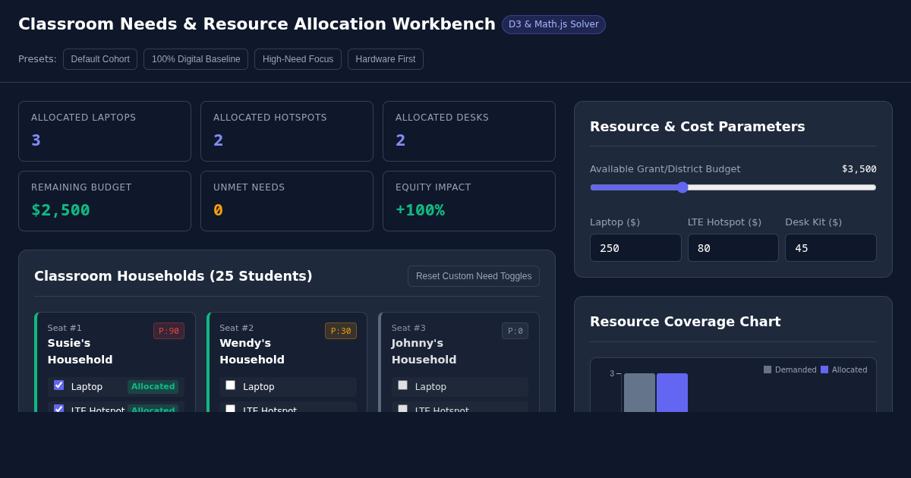The height and width of the screenshot is (478, 911).
Task: Click the Allocated tag beside Susie's Laptop
Action: point(153,387)
